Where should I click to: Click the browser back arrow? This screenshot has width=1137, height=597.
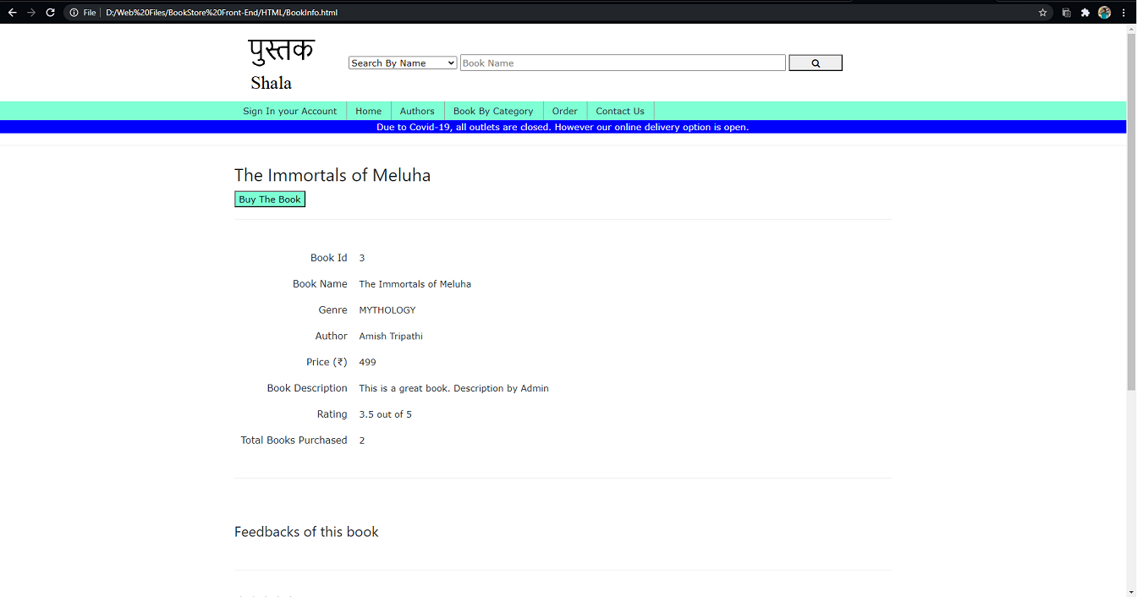coord(11,12)
